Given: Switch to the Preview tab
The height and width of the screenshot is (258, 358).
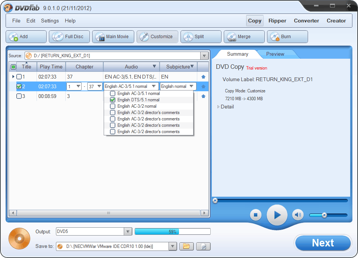Looking at the screenshot, I should tap(275, 54).
